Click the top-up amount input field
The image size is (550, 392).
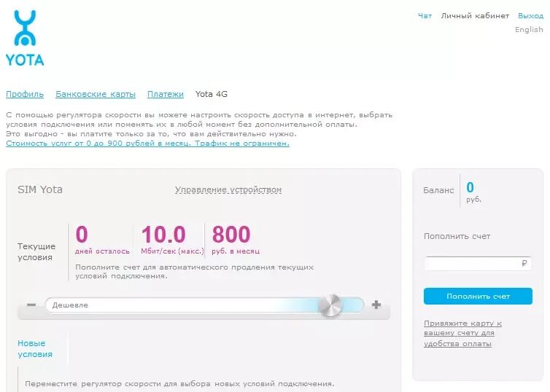[478, 264]
